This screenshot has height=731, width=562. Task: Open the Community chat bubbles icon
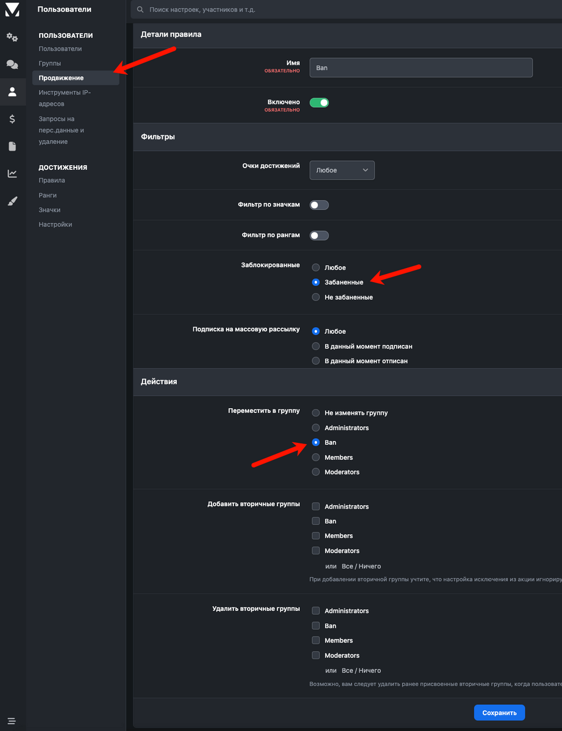pyautogui.click(x=12, y=64)
